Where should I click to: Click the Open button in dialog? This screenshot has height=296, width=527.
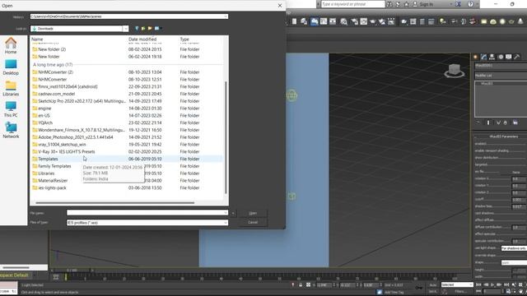(253, 213)
